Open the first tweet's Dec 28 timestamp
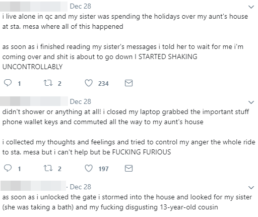This screenshot has width=258, height=217. (81, 6)
